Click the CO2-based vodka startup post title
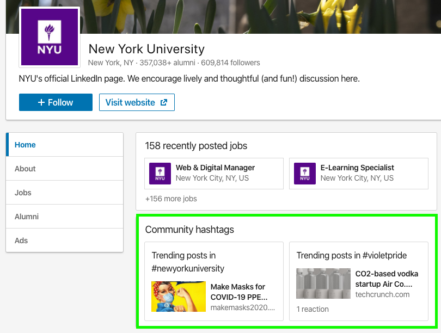The image size is (441, 333). (x=387, y=279)
